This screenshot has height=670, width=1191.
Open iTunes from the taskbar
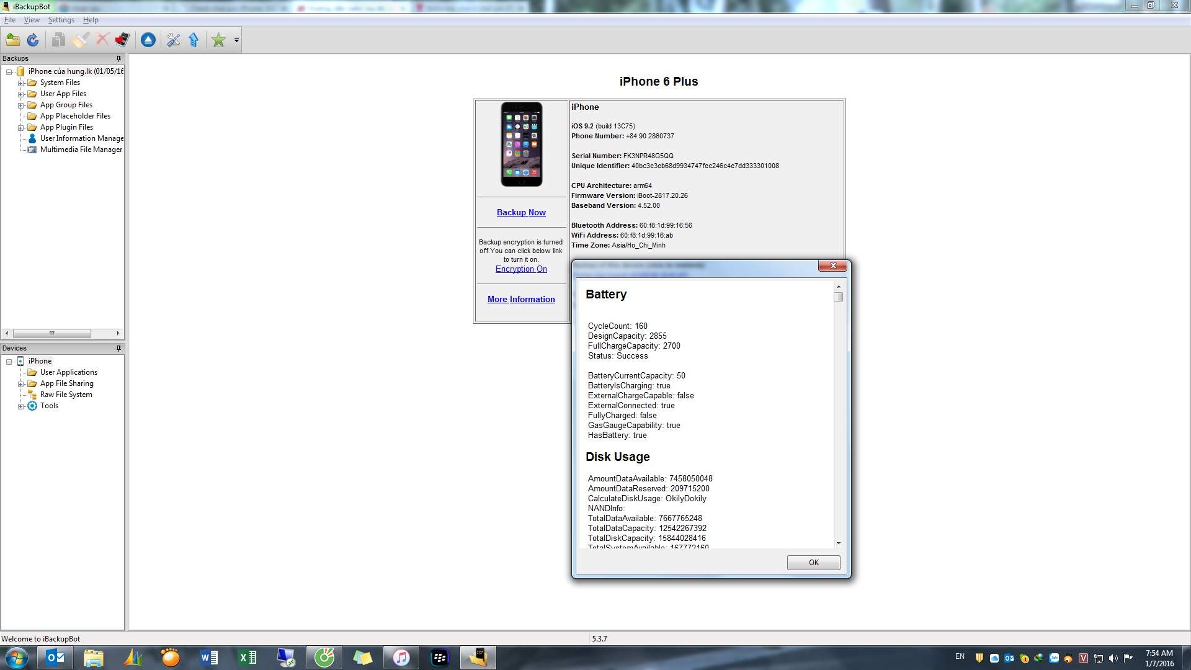click(x=401, y=658)
